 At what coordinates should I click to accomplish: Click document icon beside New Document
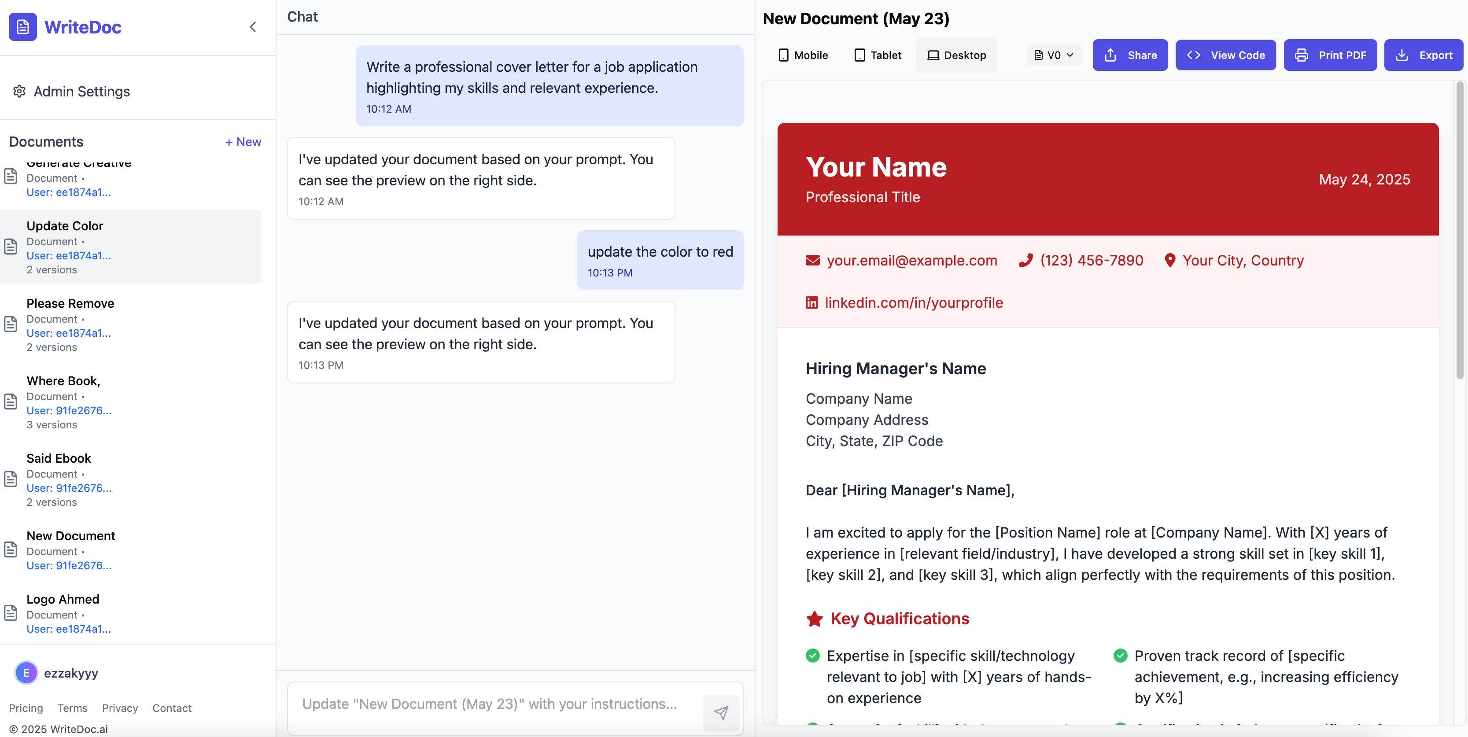tap(11, 549)
